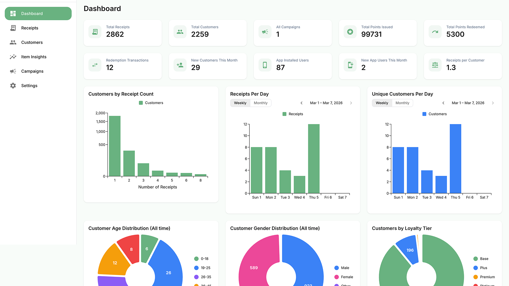
Task: Click the Total Receipts card icon
Action: point(95,32)
